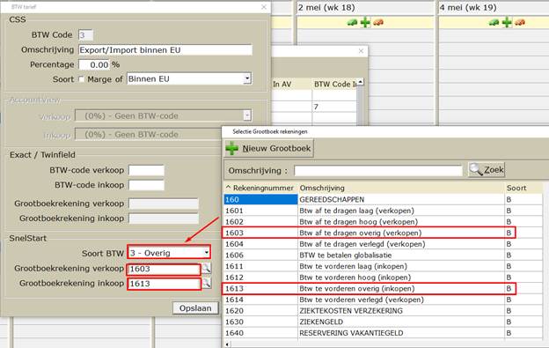
Task: Select row 1604 Btw af te dragen verlegd
Action: click(x=383, y=244)
